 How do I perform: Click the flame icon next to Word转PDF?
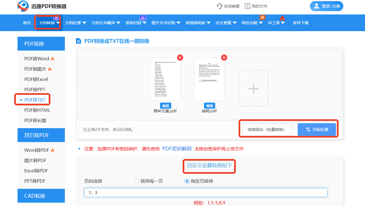click(52, 150)
